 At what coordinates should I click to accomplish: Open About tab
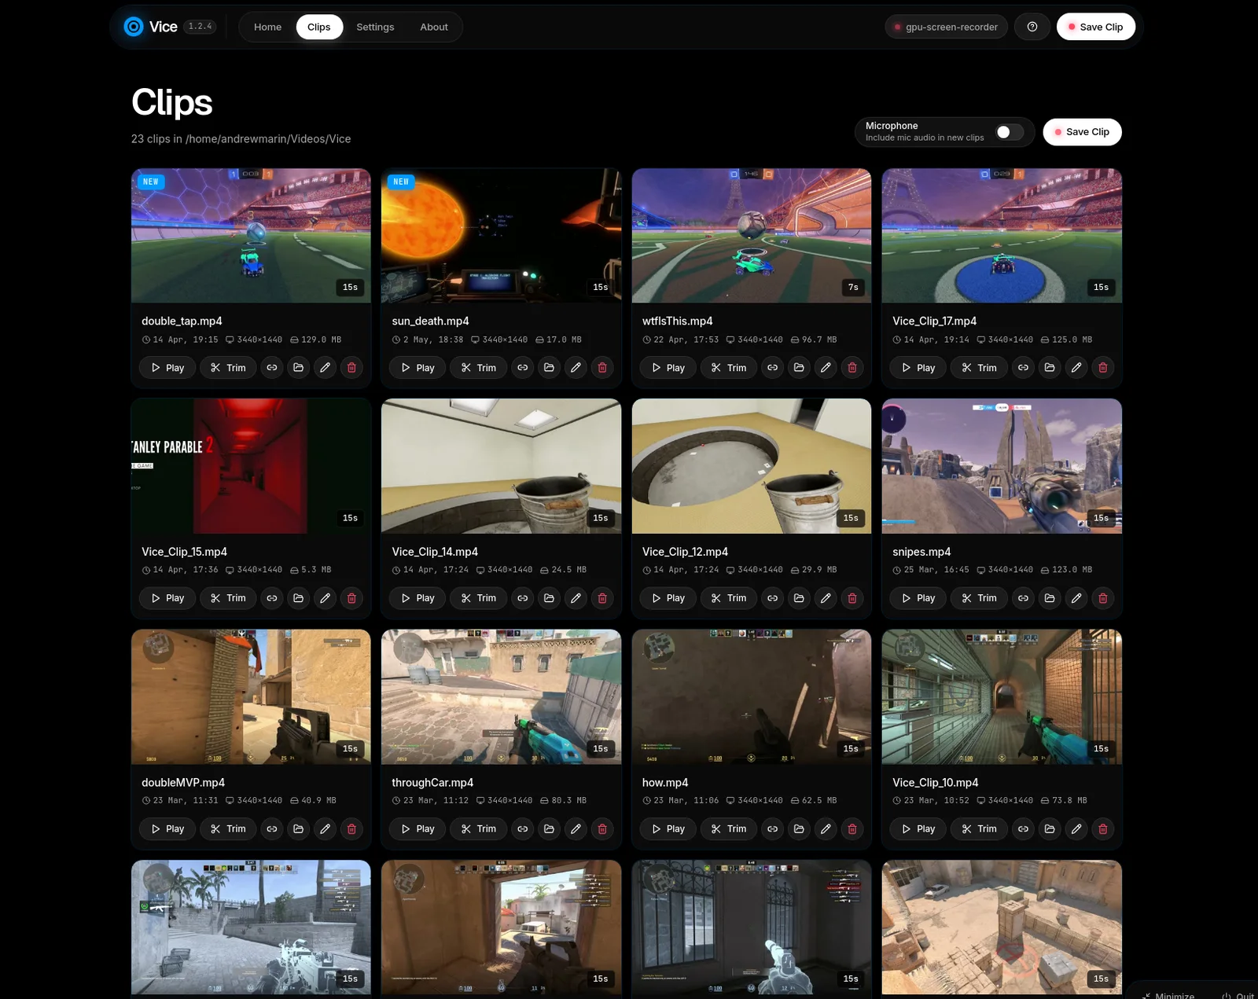[x=434, y=27]
